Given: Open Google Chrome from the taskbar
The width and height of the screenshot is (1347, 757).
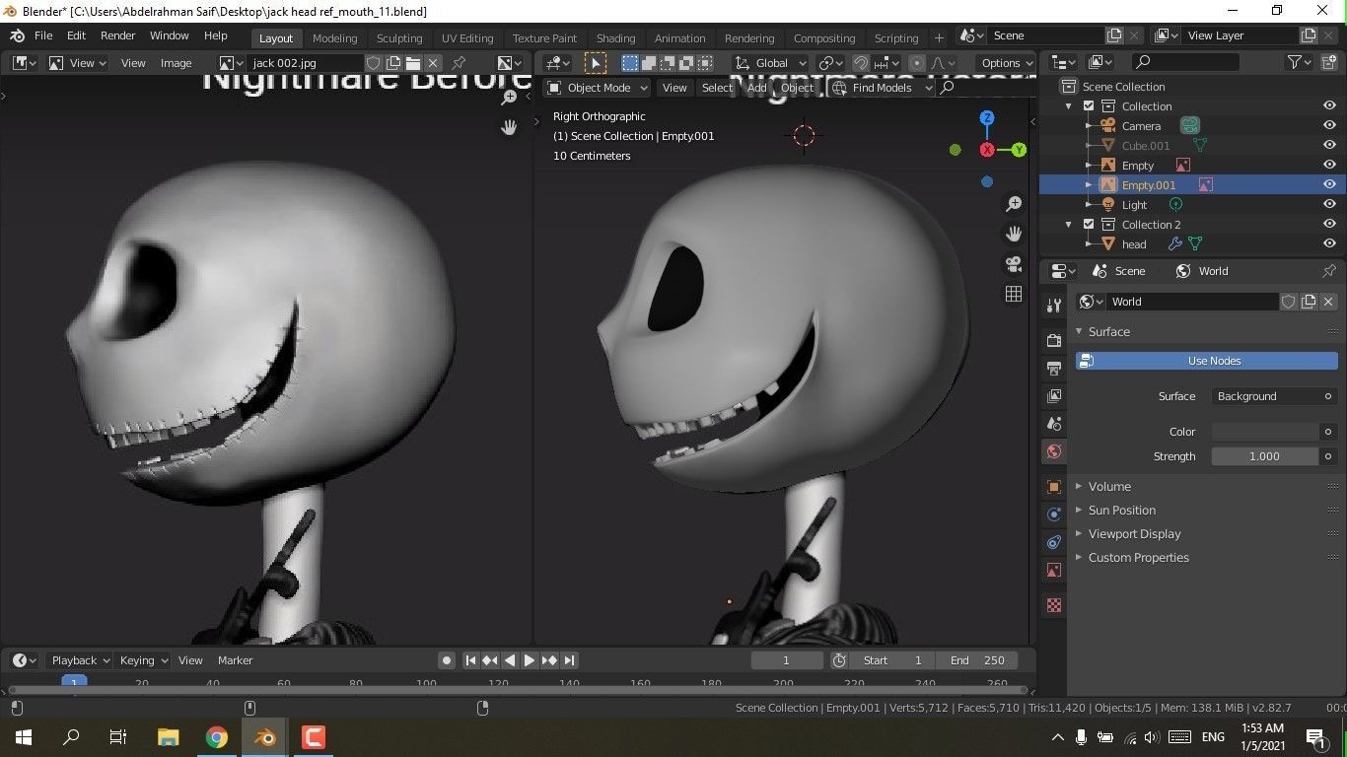Looking at the screenshot, I should coord(217,736).
